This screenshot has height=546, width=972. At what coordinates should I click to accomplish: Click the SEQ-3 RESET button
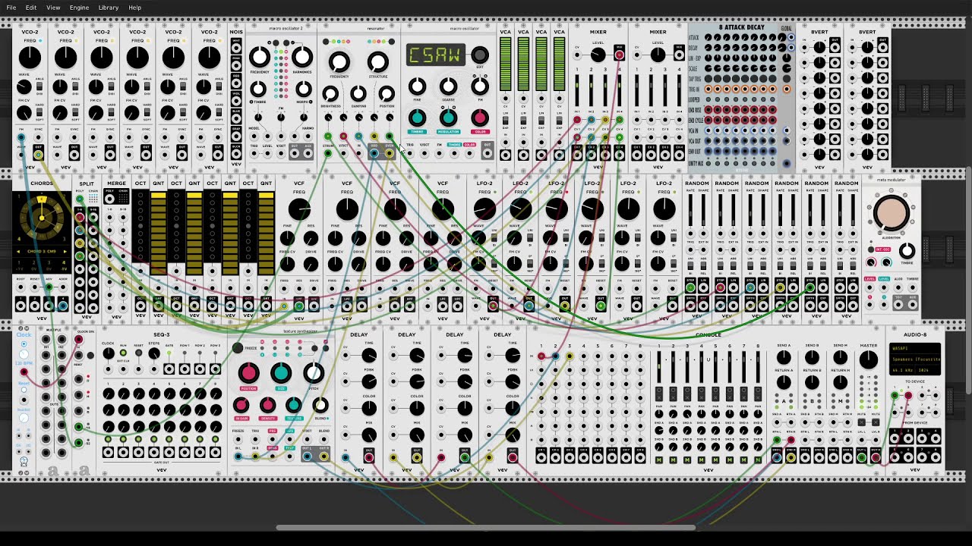(x=137, y=353)
